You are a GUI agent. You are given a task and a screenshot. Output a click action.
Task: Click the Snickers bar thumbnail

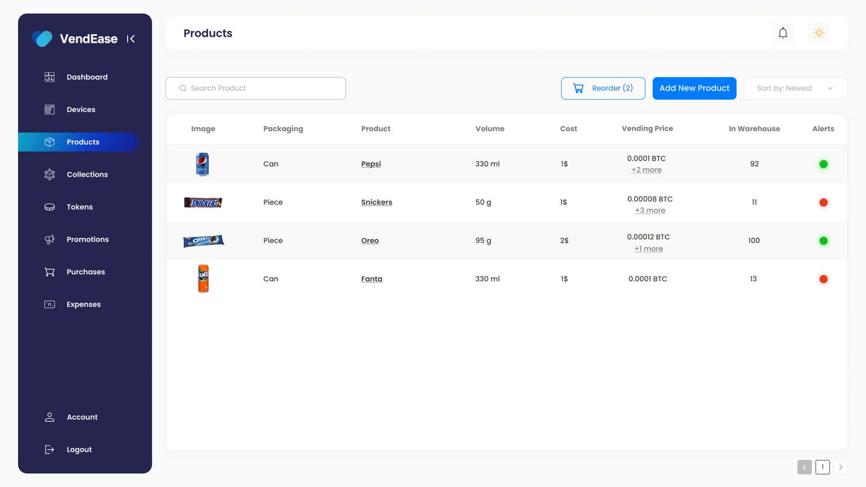point(203,203)
